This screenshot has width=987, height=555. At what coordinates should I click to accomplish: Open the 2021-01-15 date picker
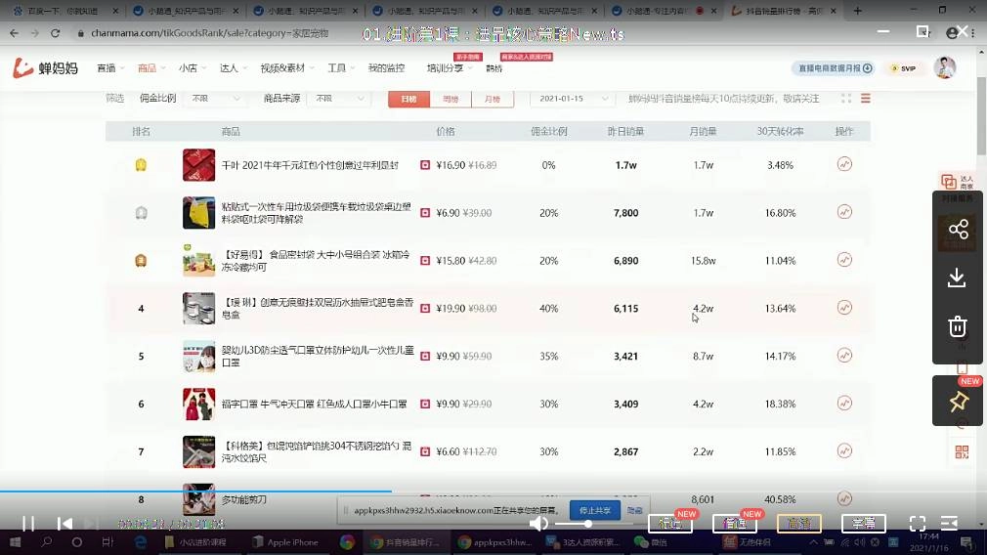click(573, 98)
